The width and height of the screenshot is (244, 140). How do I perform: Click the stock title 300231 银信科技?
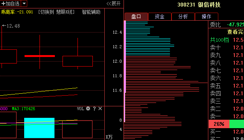click(199, 5)
